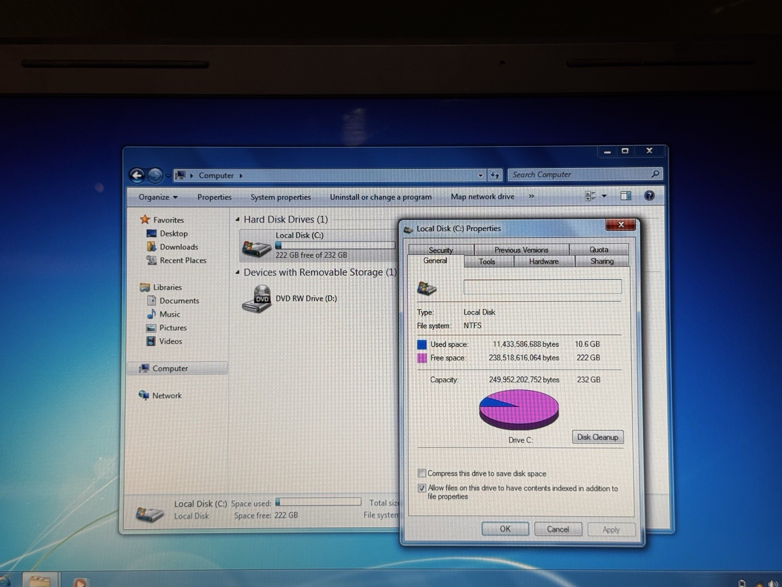Viewport: 782px width, 587px height.
Task: Select the Local Disk (C:) drive icon
Action: coord(257,248)
